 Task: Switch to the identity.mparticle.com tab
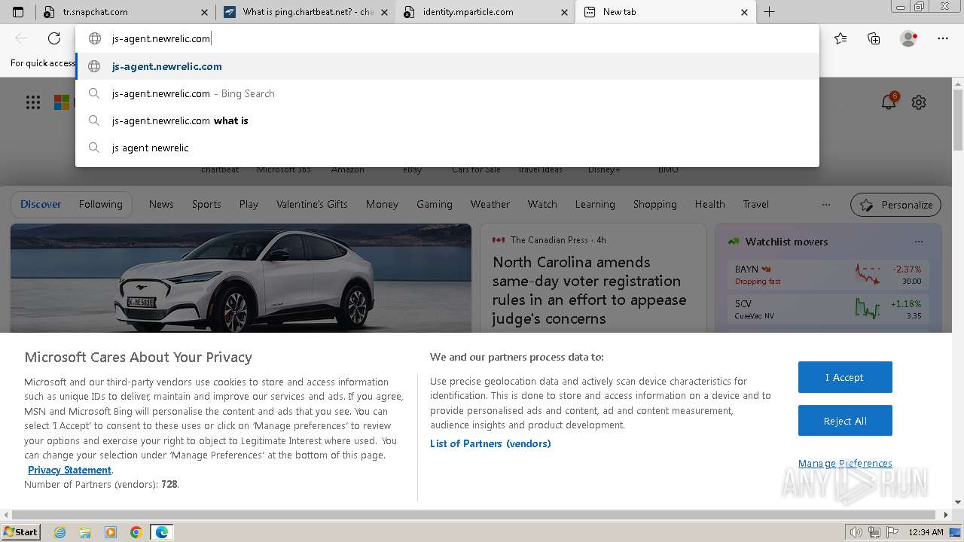[485, 12]
